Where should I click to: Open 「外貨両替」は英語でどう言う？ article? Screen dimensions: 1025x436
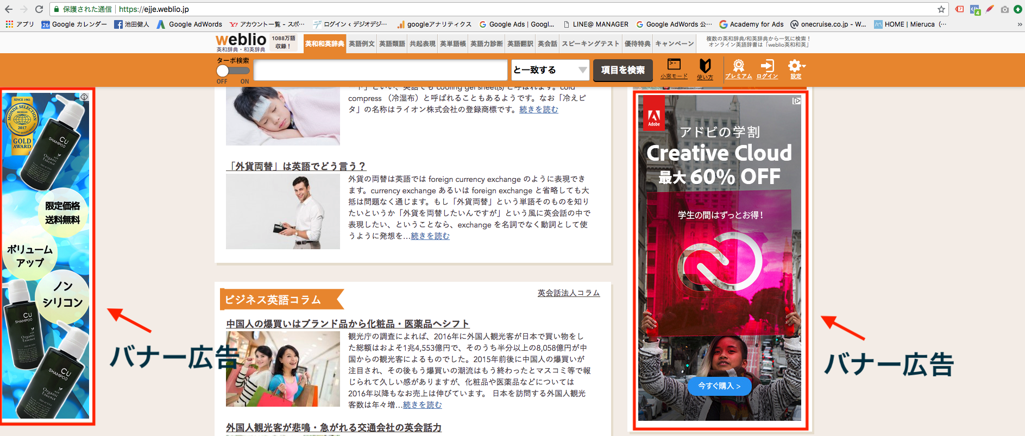297,166
